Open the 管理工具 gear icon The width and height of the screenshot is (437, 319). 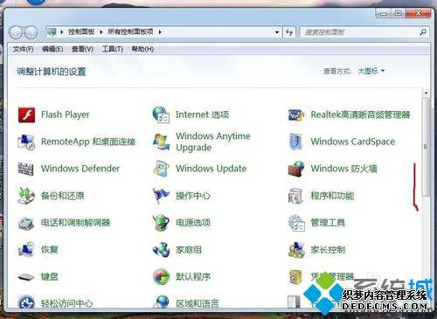point(296,223)
